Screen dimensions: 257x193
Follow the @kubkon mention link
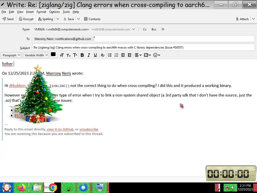17,86
